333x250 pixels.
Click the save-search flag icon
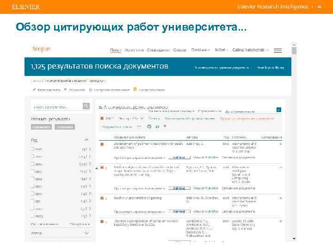tap(65, 90)
